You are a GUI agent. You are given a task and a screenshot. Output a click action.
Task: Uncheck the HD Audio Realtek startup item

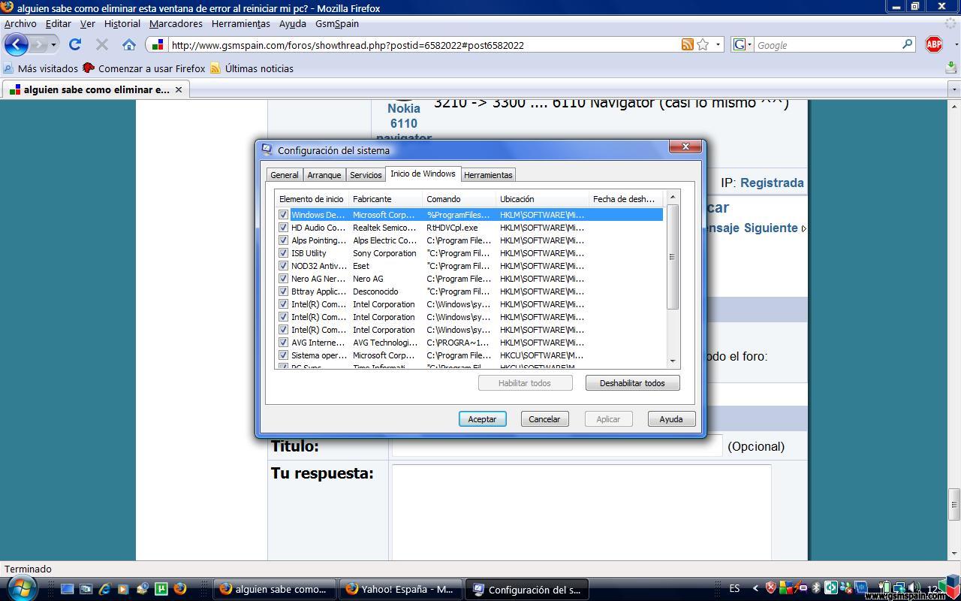coord(283,228)
